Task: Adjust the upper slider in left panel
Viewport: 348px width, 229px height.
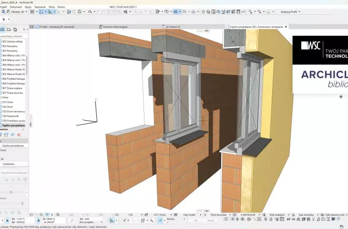Action: pyautogui.click(x=11, y=192)
